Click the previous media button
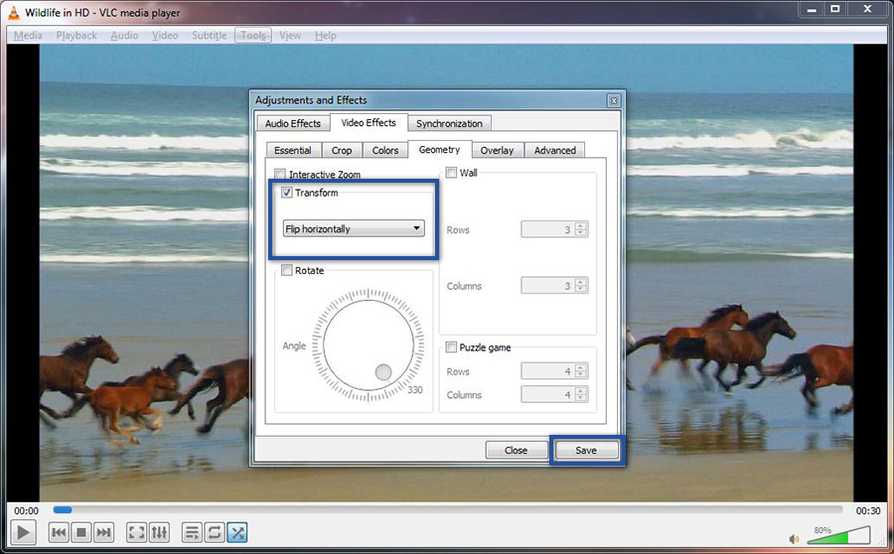894x554 pixels. [59, 533]
